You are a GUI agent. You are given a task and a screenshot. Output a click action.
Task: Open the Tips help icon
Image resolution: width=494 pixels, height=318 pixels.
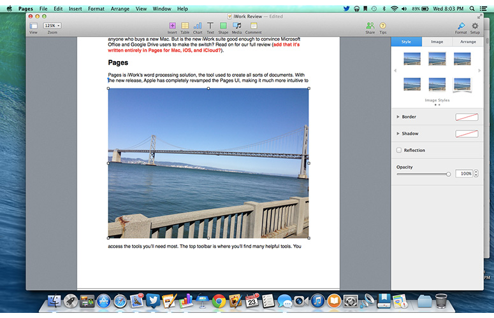click(383, 25)
